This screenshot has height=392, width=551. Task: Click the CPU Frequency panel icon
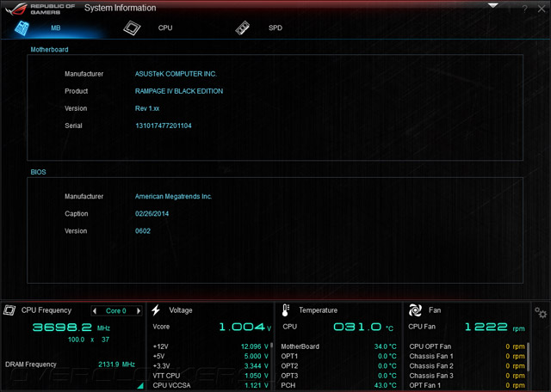9,310
